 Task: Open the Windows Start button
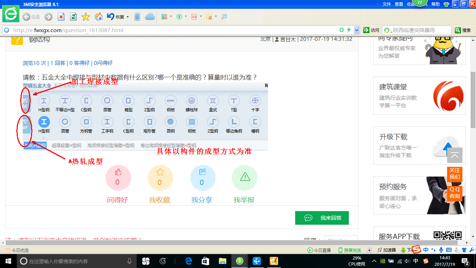(x=8, y=261)
